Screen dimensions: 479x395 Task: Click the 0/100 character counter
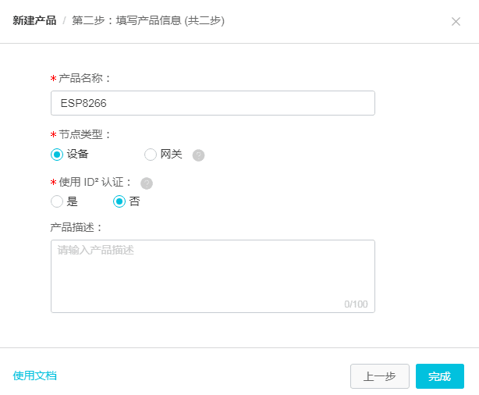(x=356, y=304)
